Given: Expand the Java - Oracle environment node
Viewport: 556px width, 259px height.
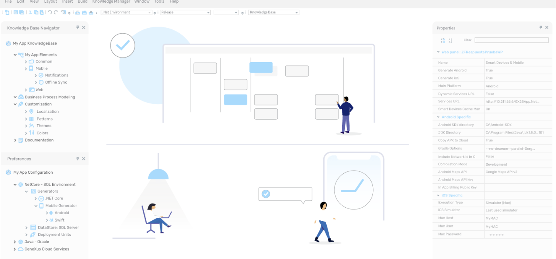Looking at the screenshot, I should tap(15, 242).
